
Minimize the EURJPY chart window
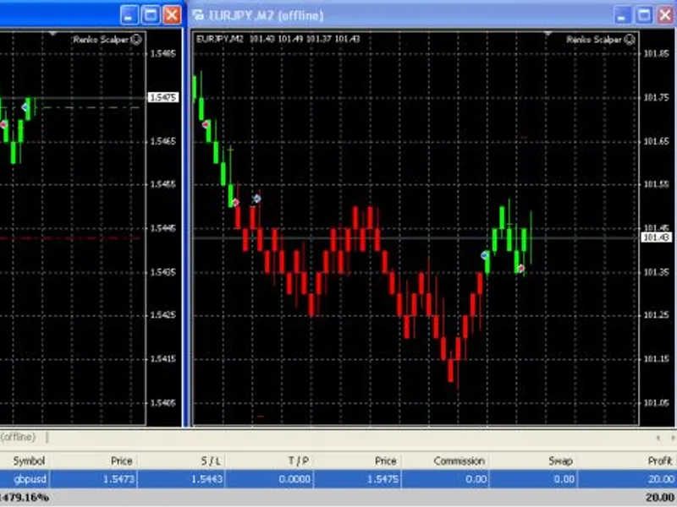point(622,15)
